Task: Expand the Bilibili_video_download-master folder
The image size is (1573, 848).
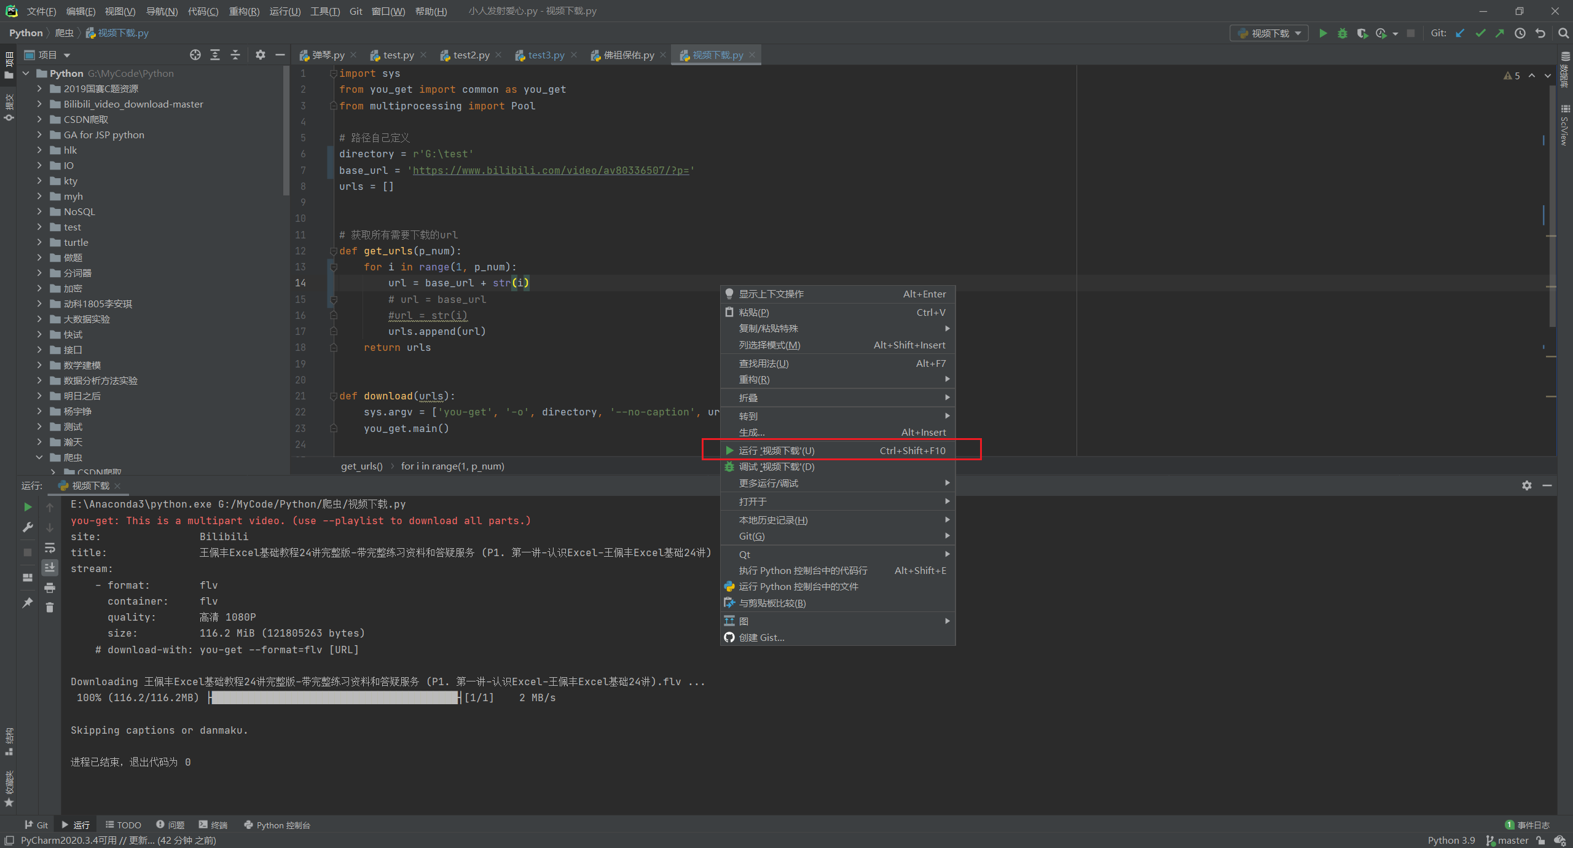Action: click(40, 104)
